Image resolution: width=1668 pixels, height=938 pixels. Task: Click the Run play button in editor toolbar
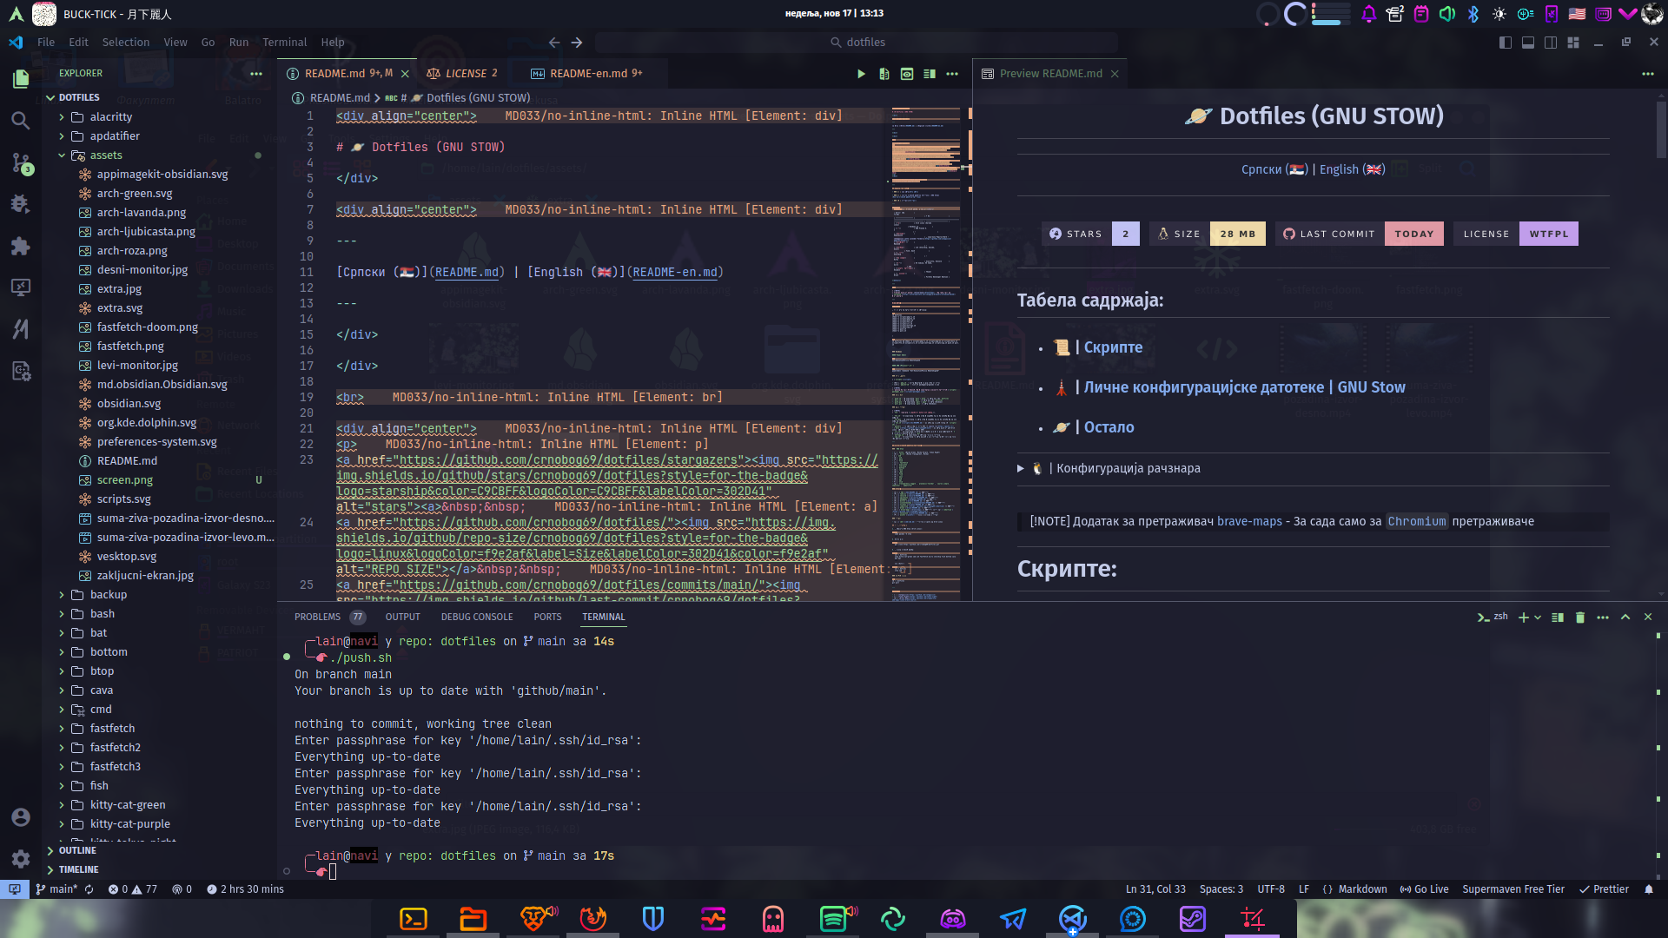(x=861, y=74)
